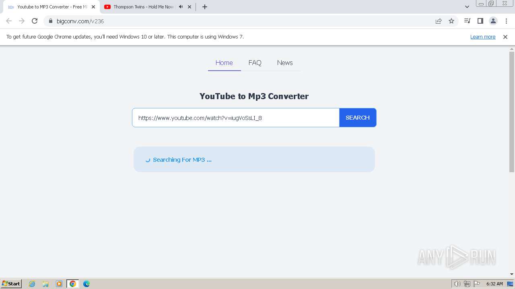Open Windows Media Player taskbar icon
The image size is (515, 289).
[59, 284]
